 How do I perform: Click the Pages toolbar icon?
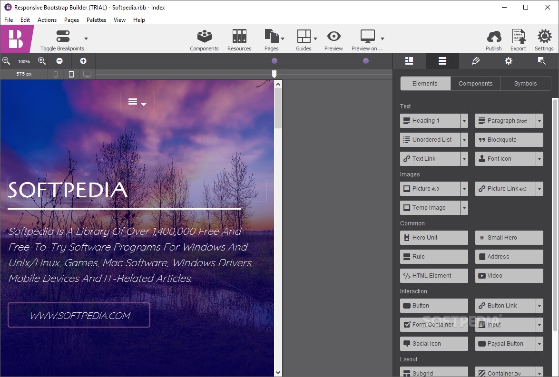[272, 36]
